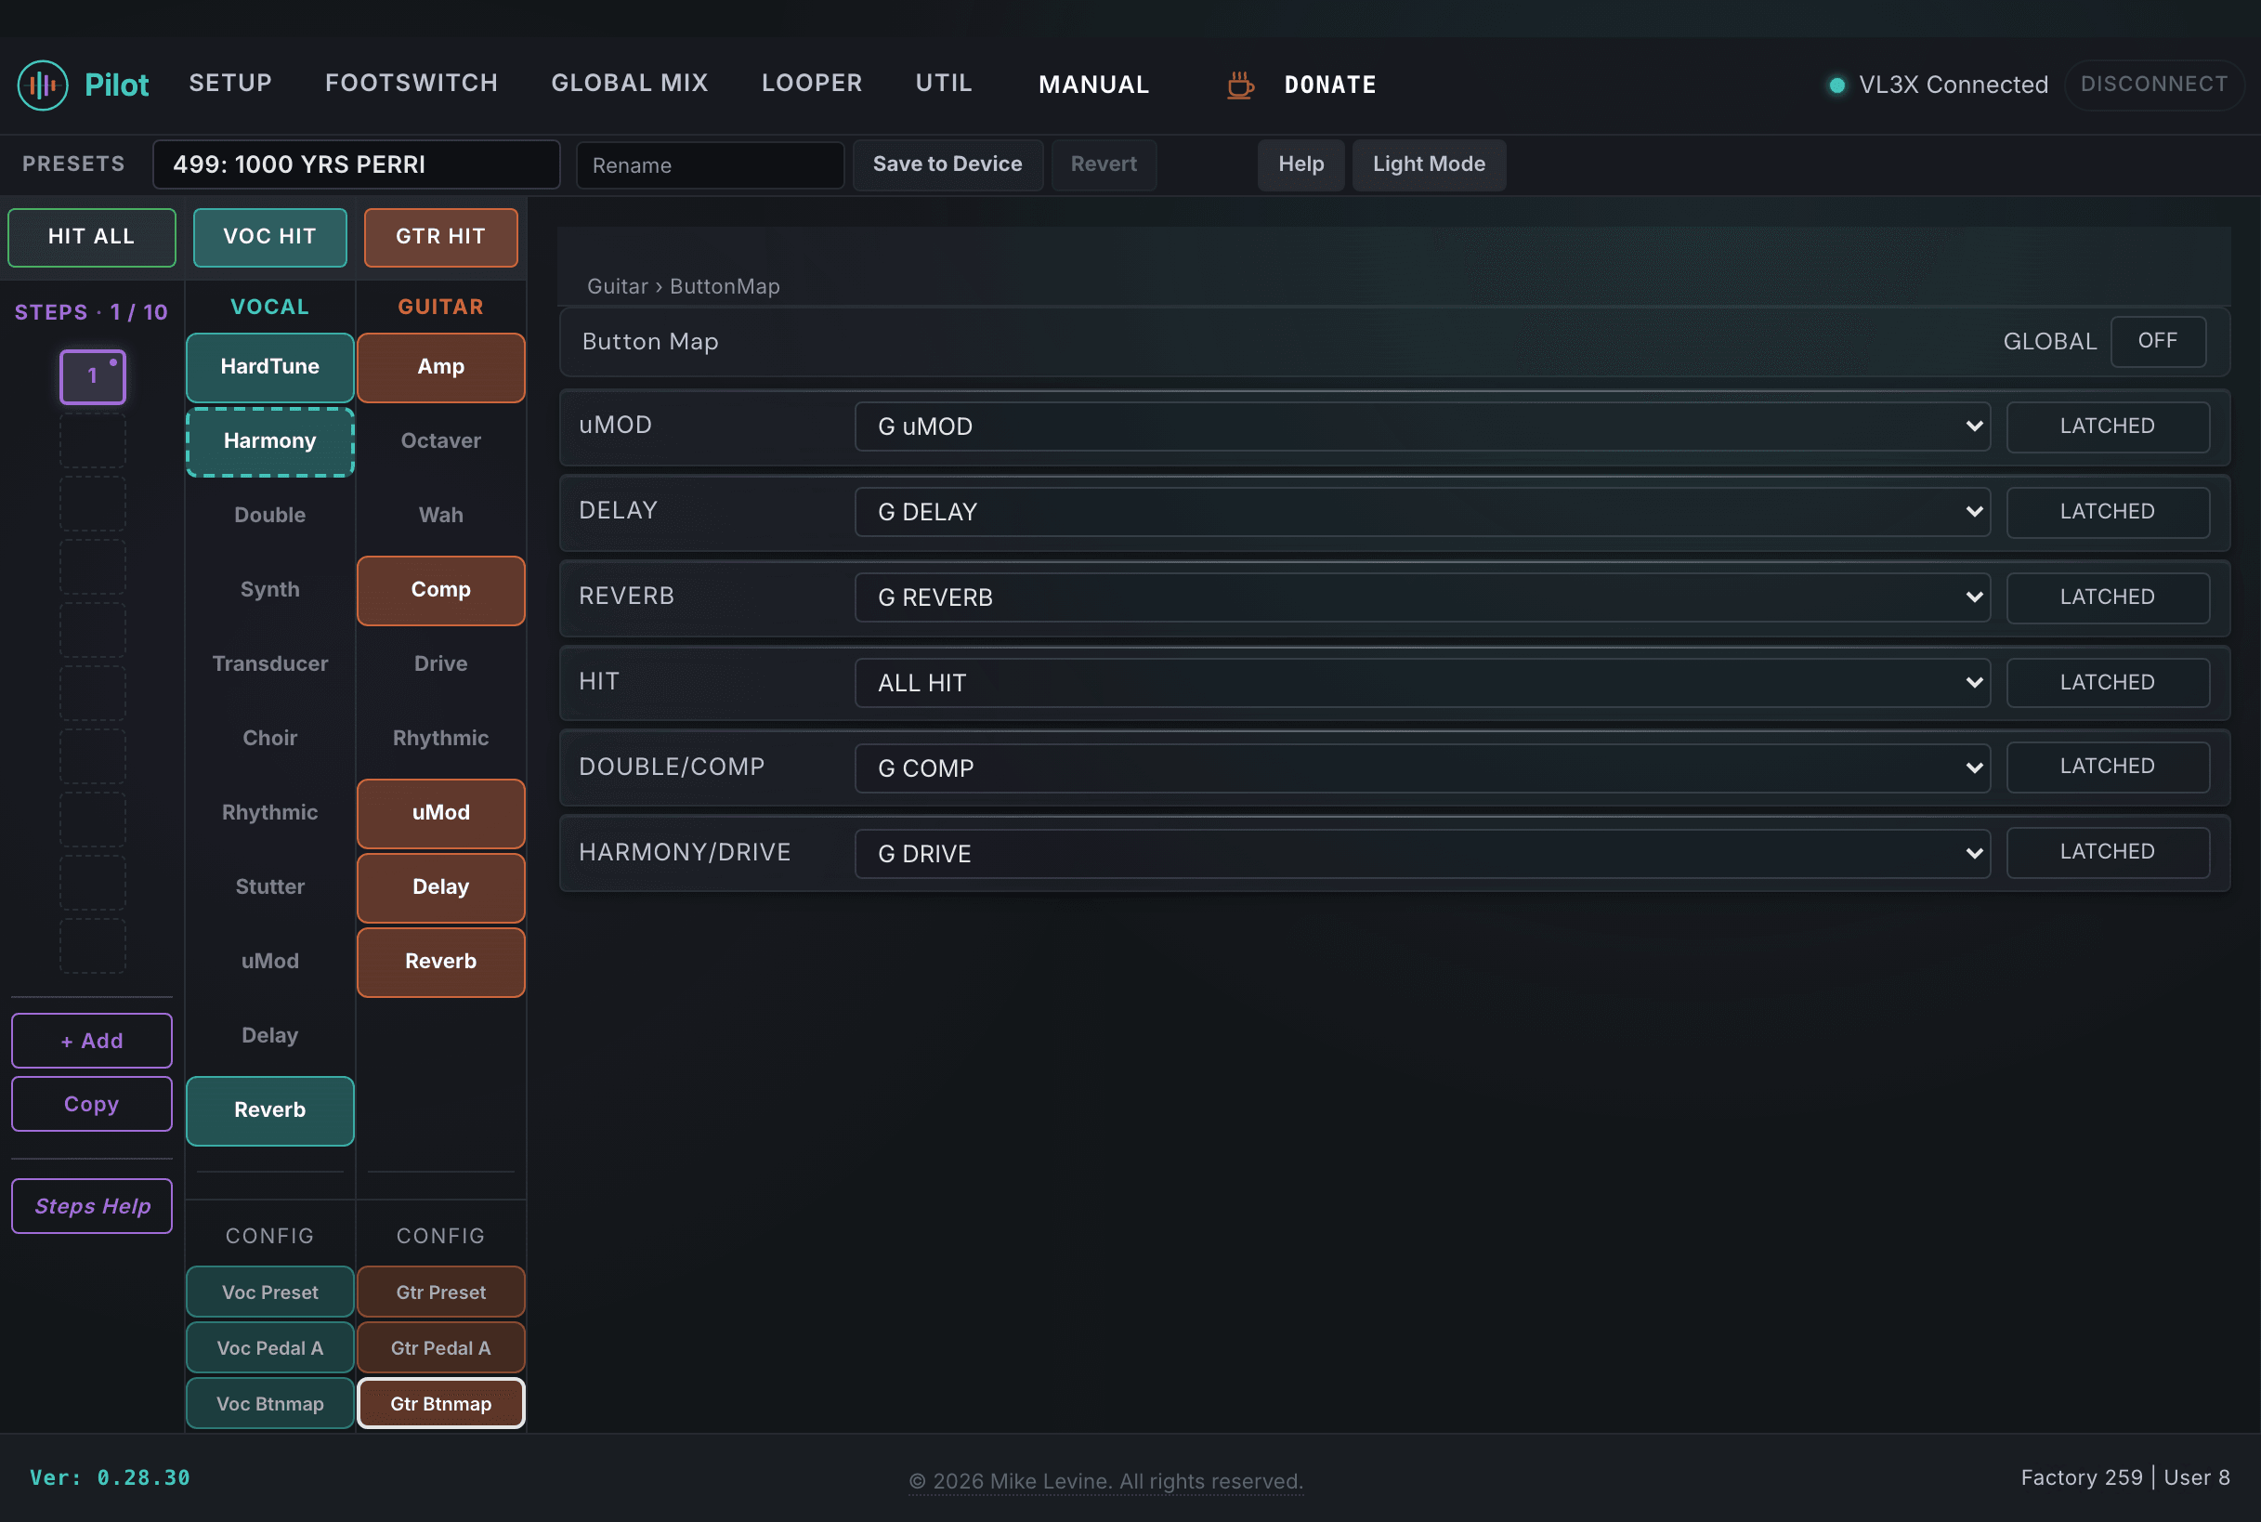
Task: Click the Revert button
Action: tap(1104, 164)
